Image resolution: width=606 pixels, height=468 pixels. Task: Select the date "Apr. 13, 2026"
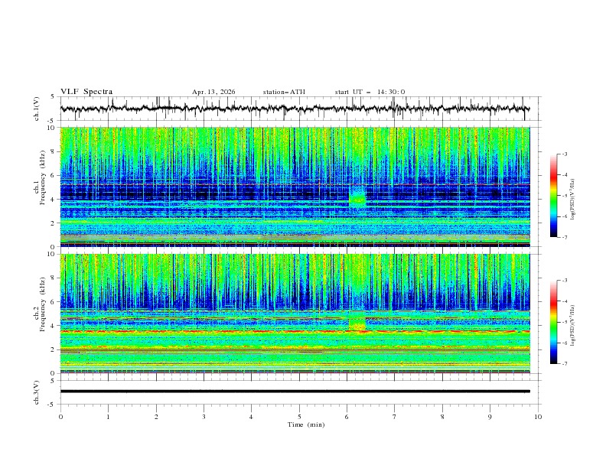point(213,92)
